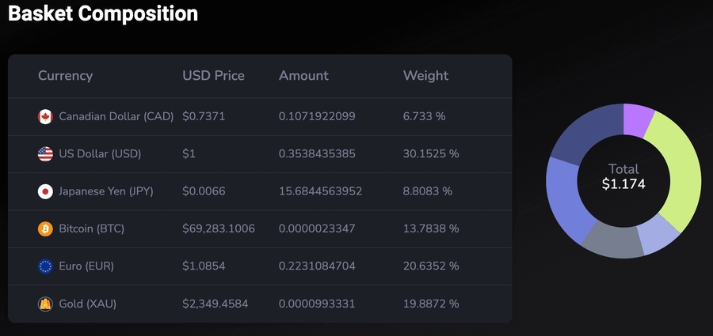Select the Currency column header
The image size is (713, 336).
(x=65, y=76)
